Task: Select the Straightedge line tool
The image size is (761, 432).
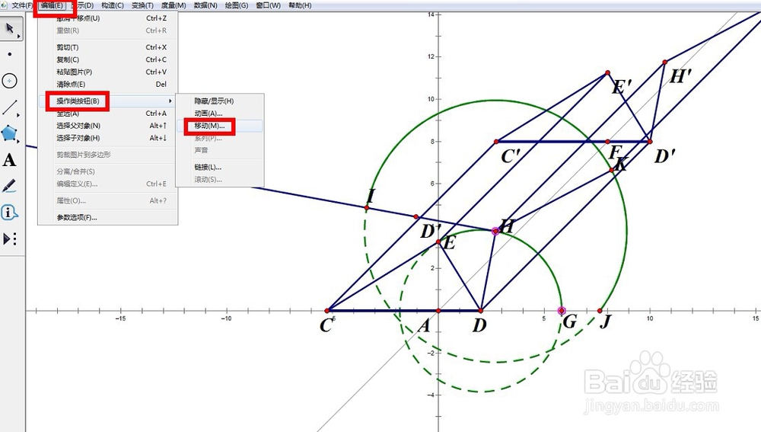Action: pos(10,107)
